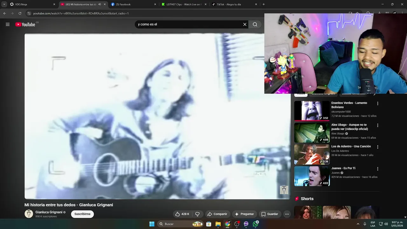Like the video with 428 K thumbs up
Screen dimensions: 407x229
point(183,214)
